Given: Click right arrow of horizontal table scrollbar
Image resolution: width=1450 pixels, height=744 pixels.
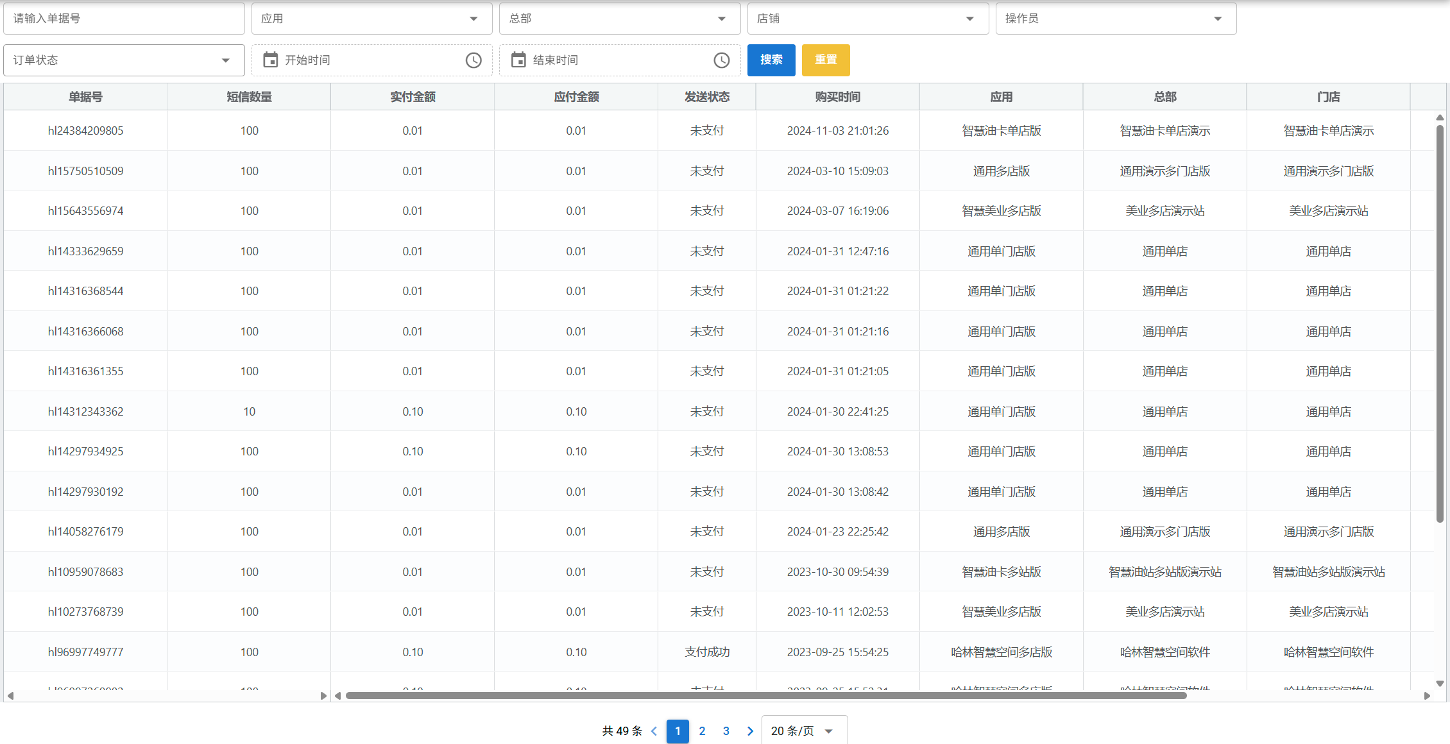Looking at the screenshot, I should pos(1427,696).
